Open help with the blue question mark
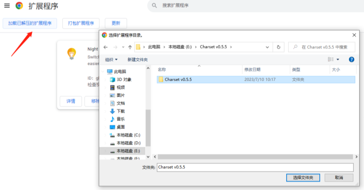This screenshot has width=364, height=190. click(352, 60)
